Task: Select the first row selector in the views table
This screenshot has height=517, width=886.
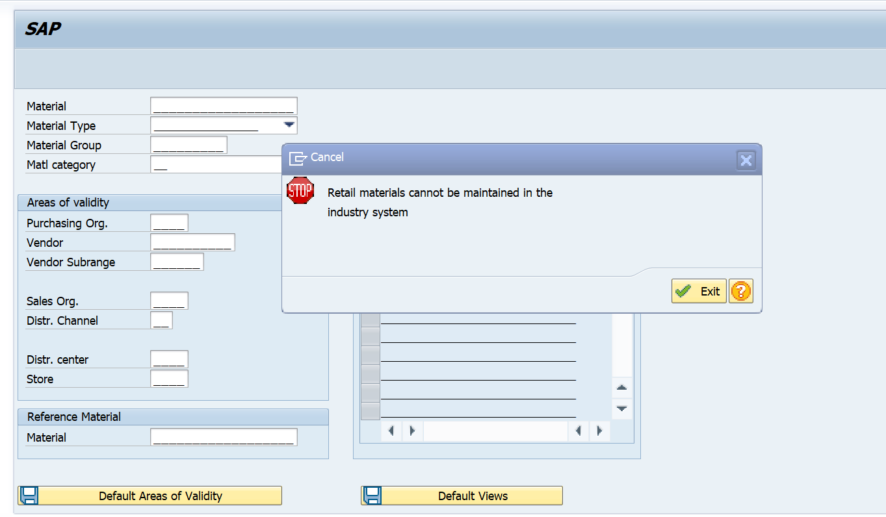Action: pos(369,318)
